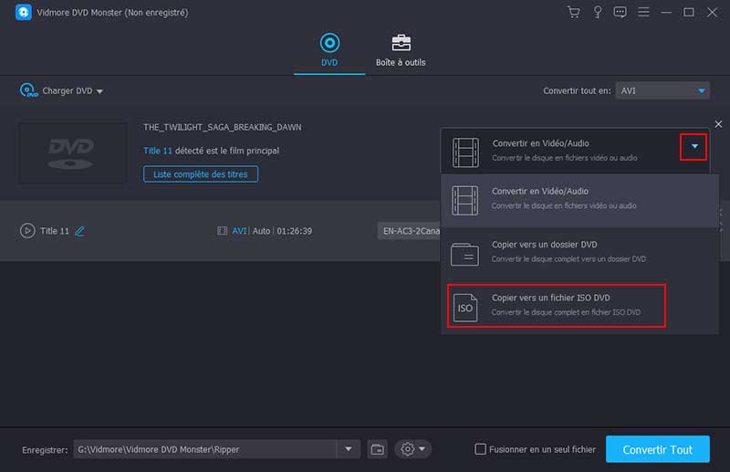Expand the Enregistrer path dropdown arrow

(348, 449)
